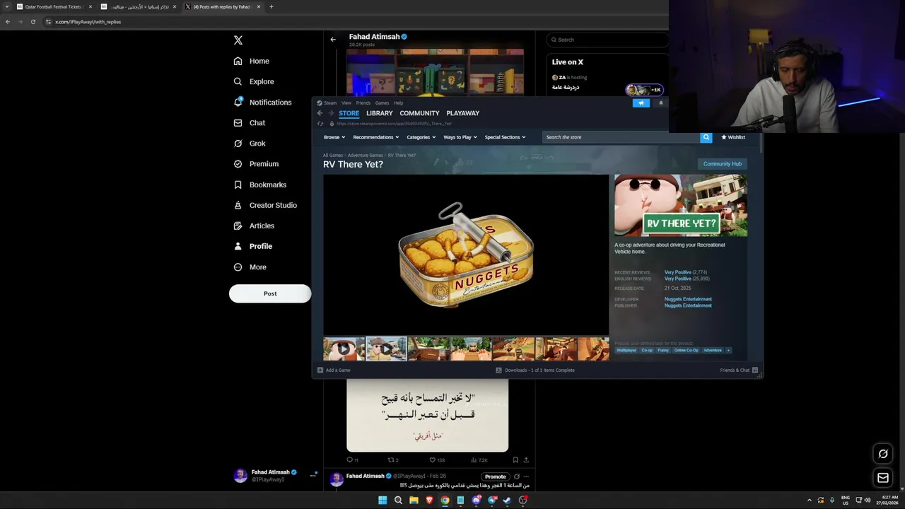905x509 pixels.
Task: Open the messages floating button
Action: click(883, 478)
